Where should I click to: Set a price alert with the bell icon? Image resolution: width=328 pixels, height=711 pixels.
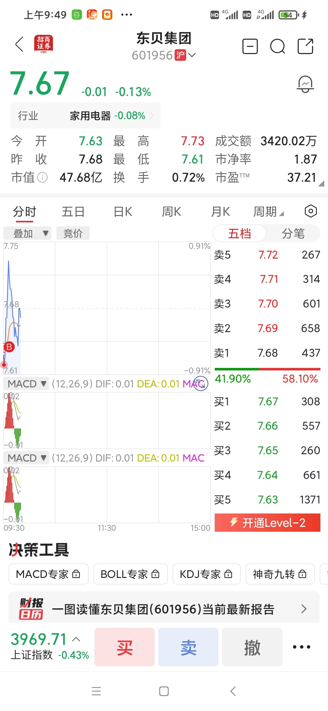[x=305, y=84]
